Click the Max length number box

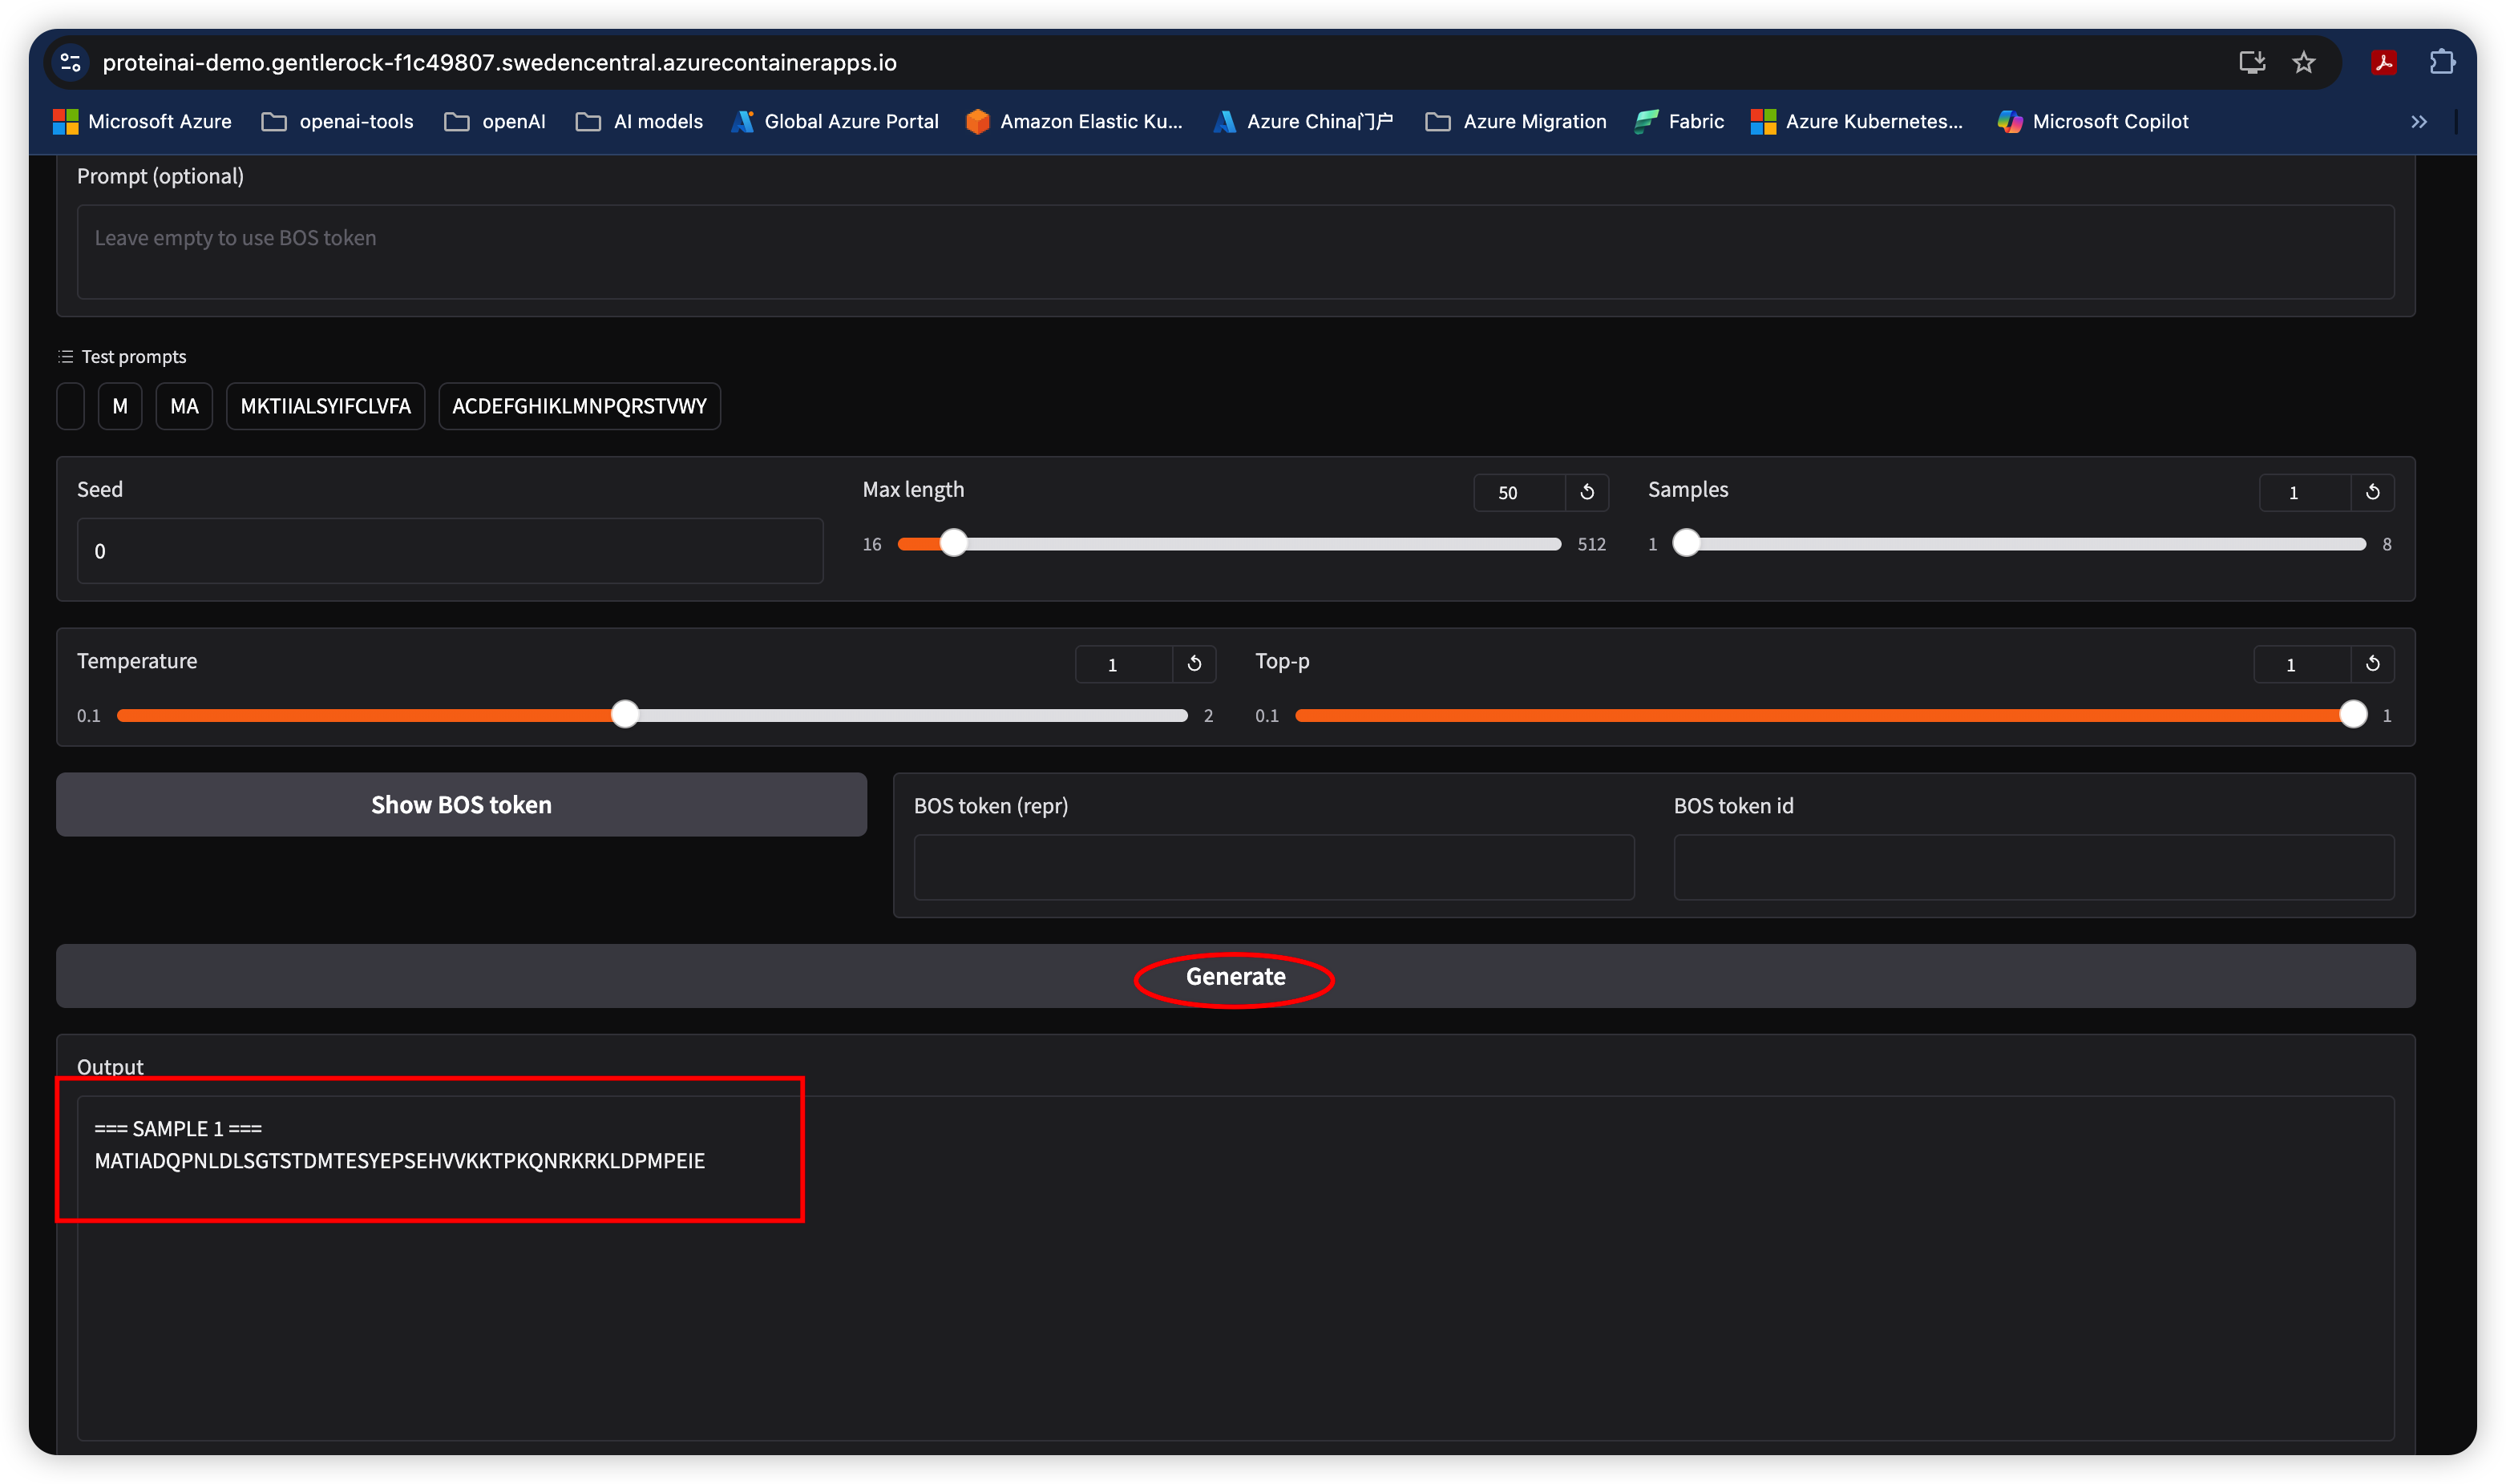coord(1518,492)
